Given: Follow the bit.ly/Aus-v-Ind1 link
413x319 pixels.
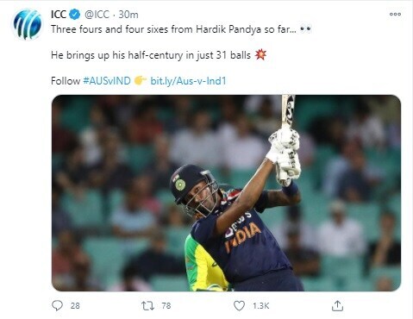Looking at the screenshot, I should 188,81.
